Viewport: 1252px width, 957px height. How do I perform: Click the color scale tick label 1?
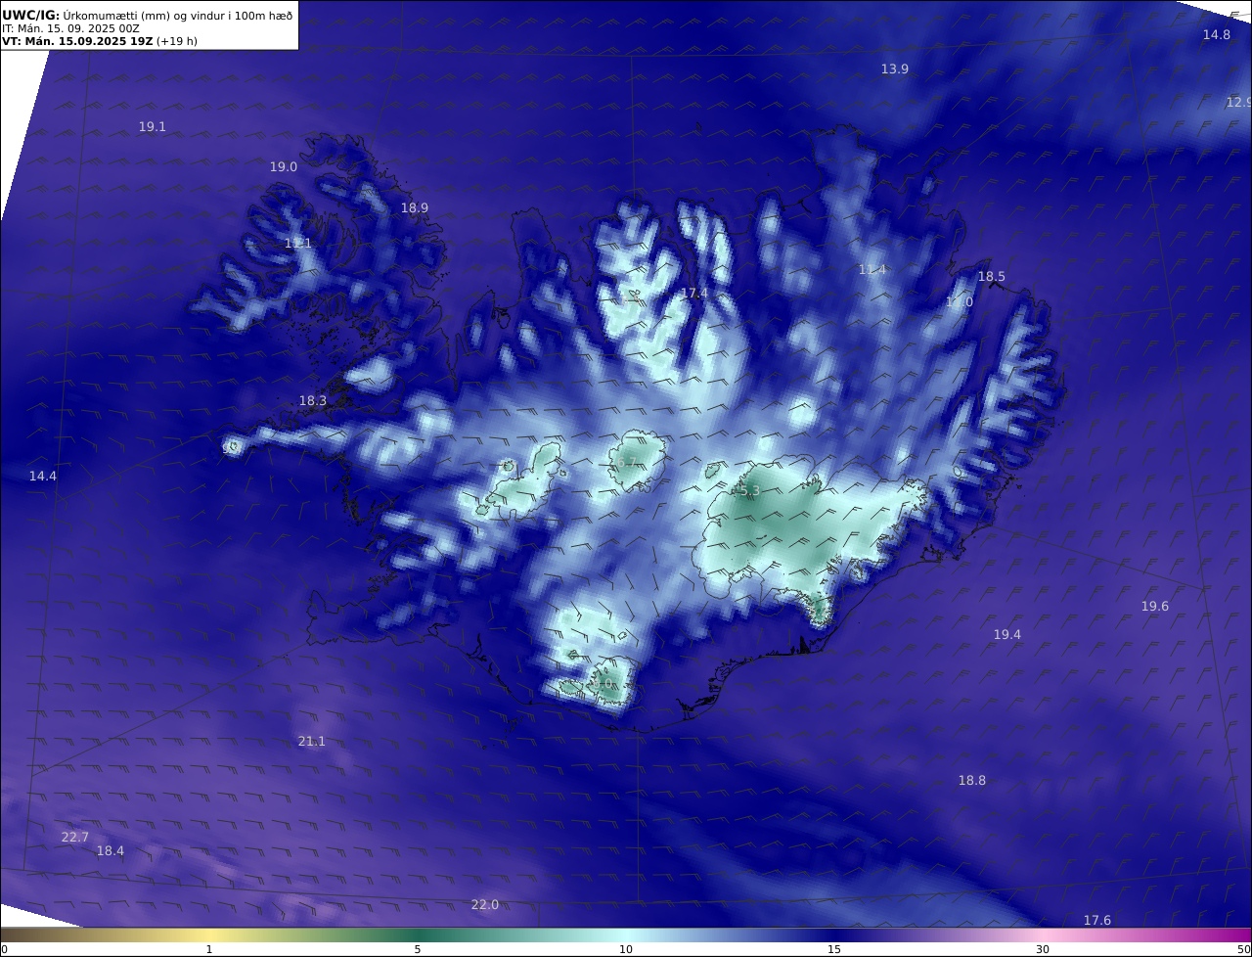(x=209, y=949)
